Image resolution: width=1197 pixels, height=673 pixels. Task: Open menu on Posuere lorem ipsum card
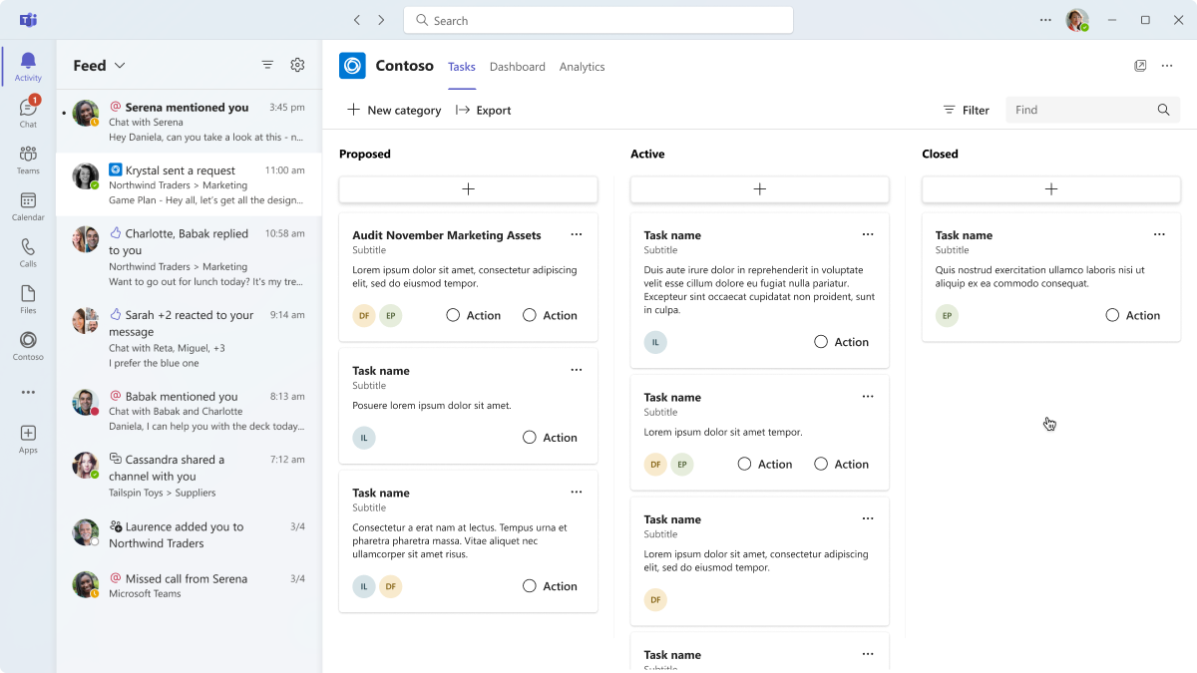coord(577,370)
